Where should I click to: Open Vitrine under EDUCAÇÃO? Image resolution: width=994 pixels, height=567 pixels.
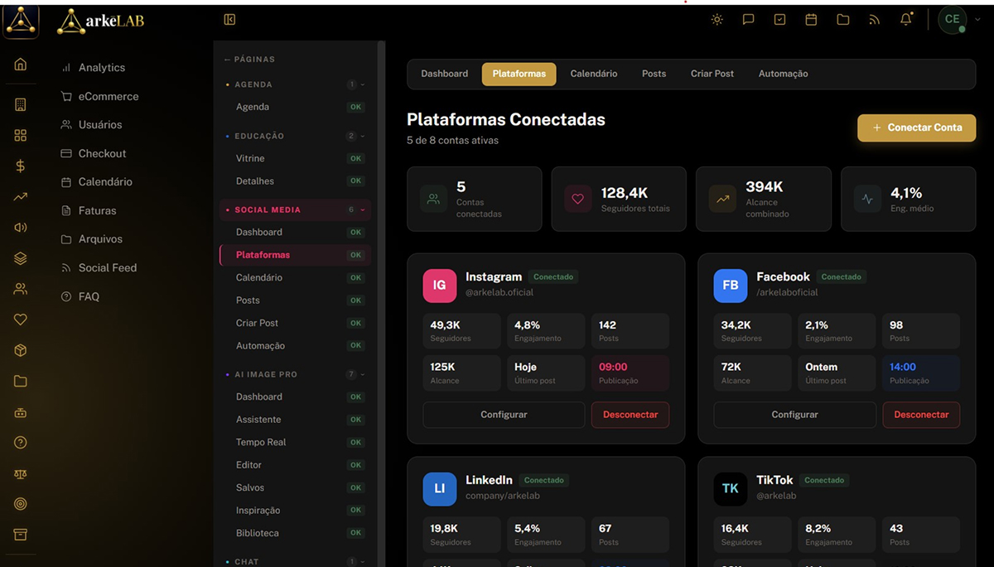click(294, 158)
